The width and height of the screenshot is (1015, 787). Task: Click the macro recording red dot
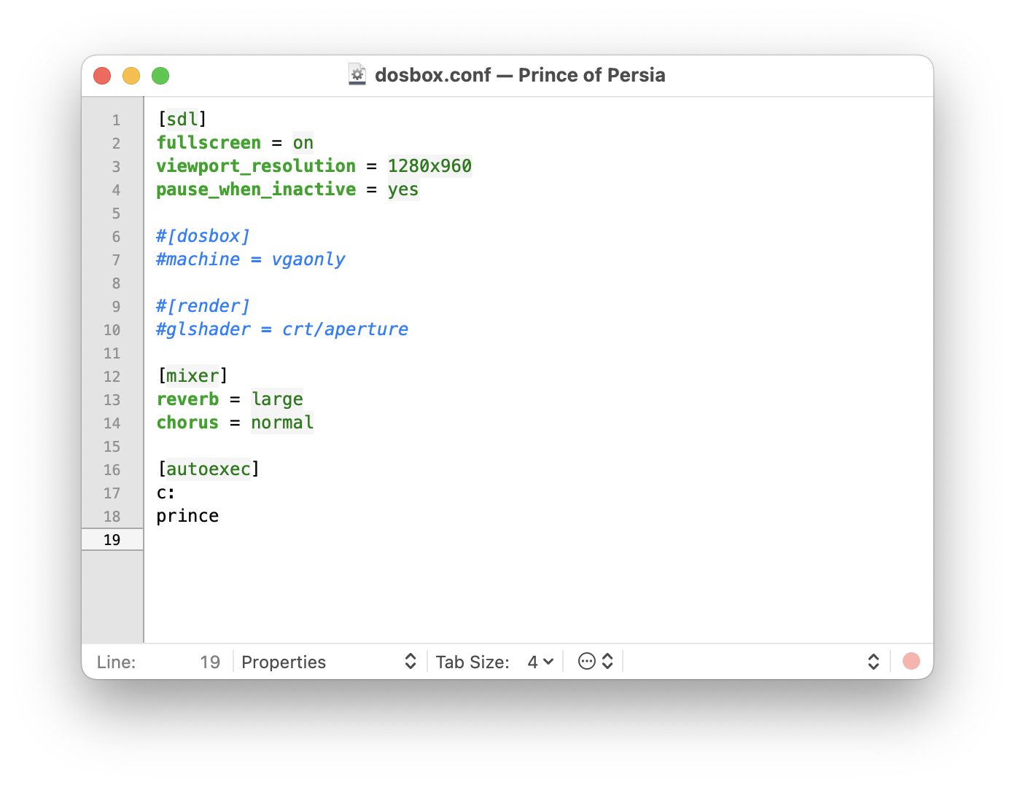pyautogui.click(x=911, y=661)
